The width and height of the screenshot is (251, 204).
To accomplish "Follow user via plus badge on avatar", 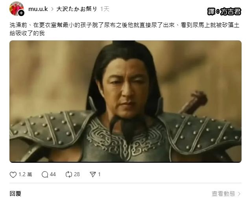I will pos(21,13).
